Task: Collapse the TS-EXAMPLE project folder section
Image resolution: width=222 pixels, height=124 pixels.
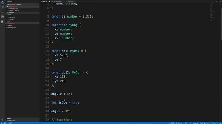Action: click(x=22, y=13)
